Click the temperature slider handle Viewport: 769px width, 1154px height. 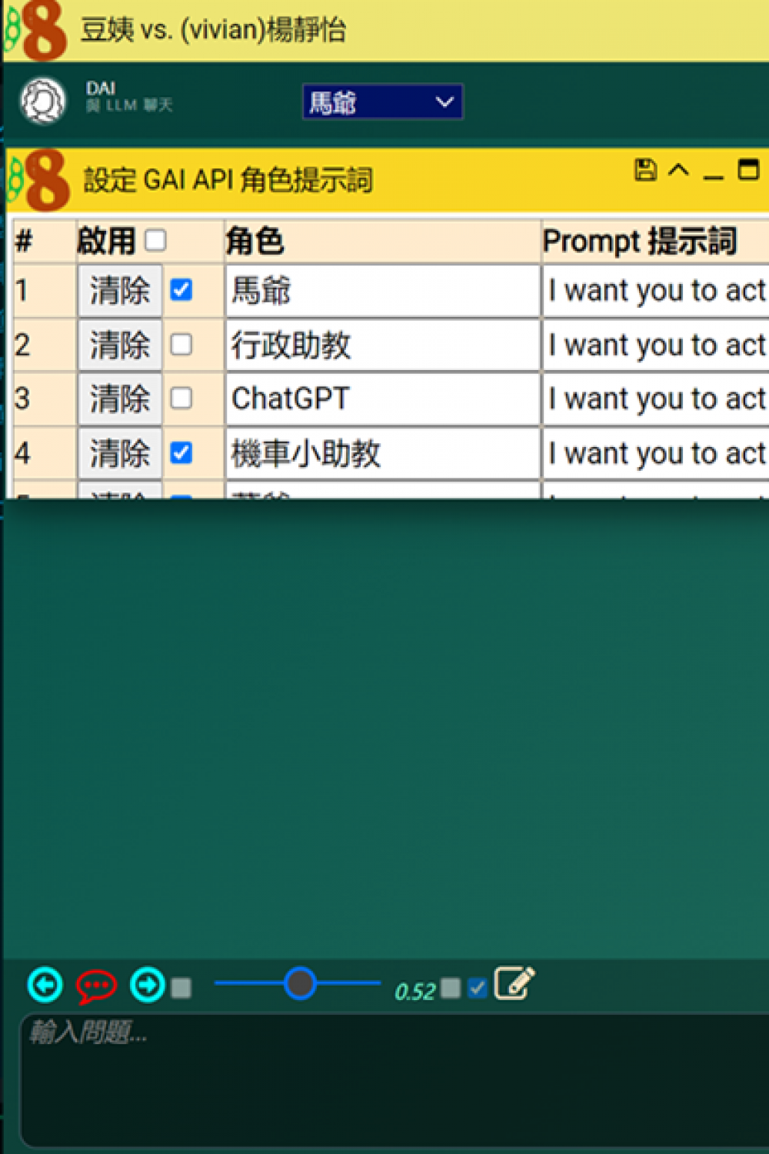tap(300, 983)
